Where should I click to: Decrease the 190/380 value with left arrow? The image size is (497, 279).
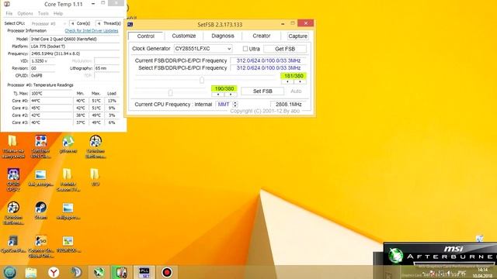coord(217,95)
